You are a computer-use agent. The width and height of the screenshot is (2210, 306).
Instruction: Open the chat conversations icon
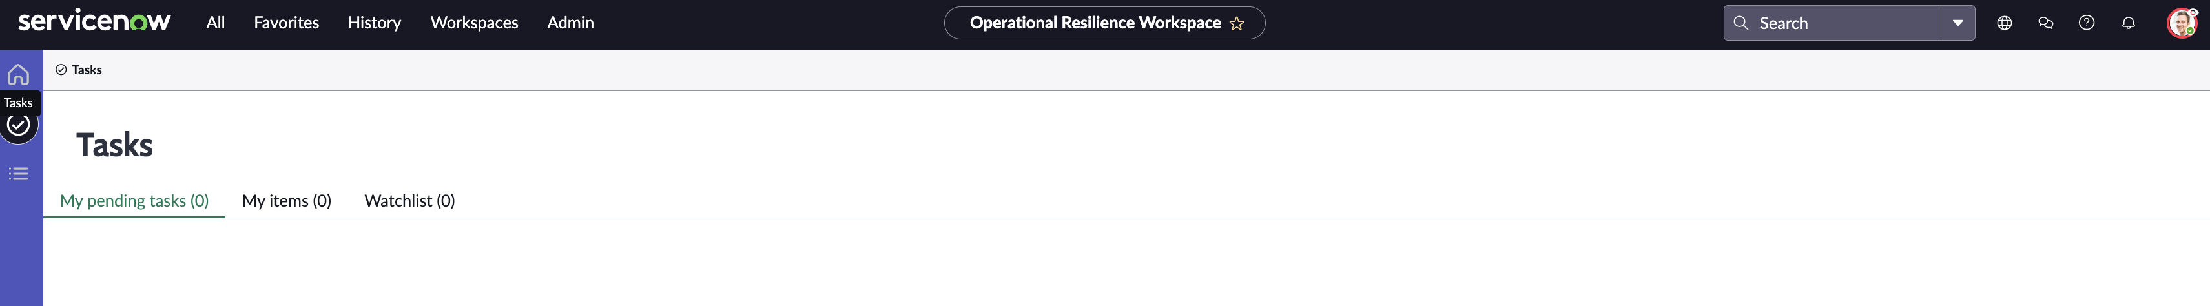[x=2045, y=23]
